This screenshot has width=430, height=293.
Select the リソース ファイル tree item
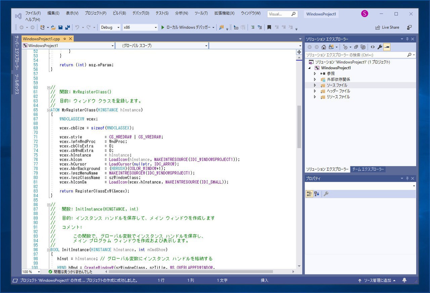[338, 97]
